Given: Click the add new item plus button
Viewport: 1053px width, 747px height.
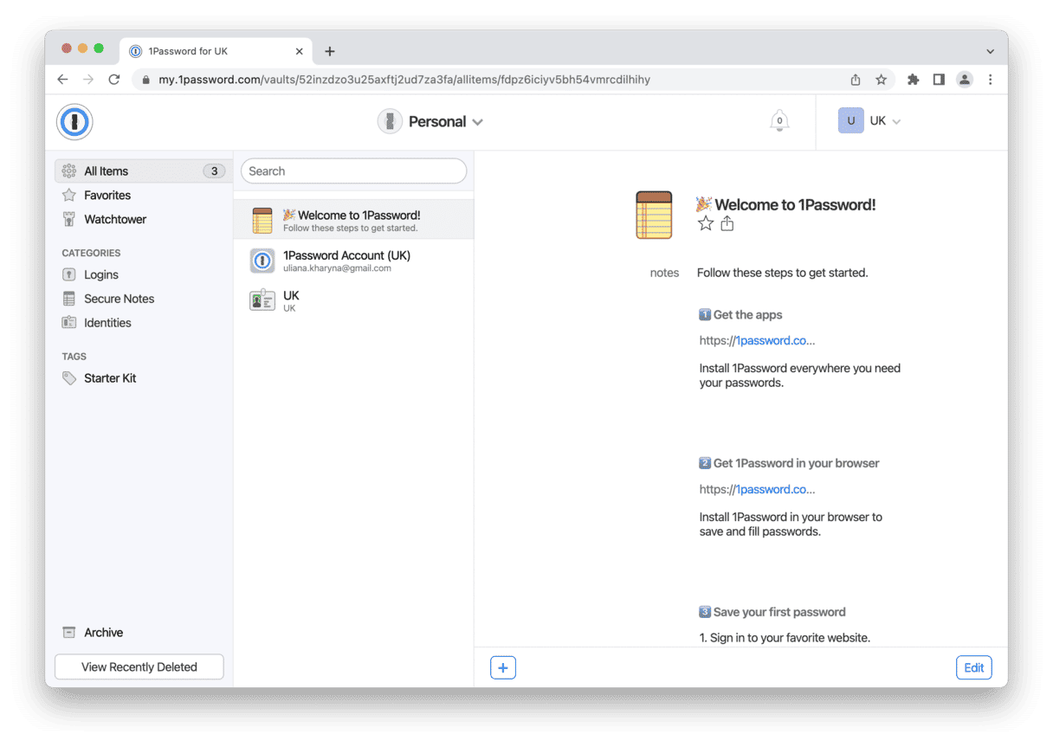Looking at the screenshot, I should click(503, 667).
